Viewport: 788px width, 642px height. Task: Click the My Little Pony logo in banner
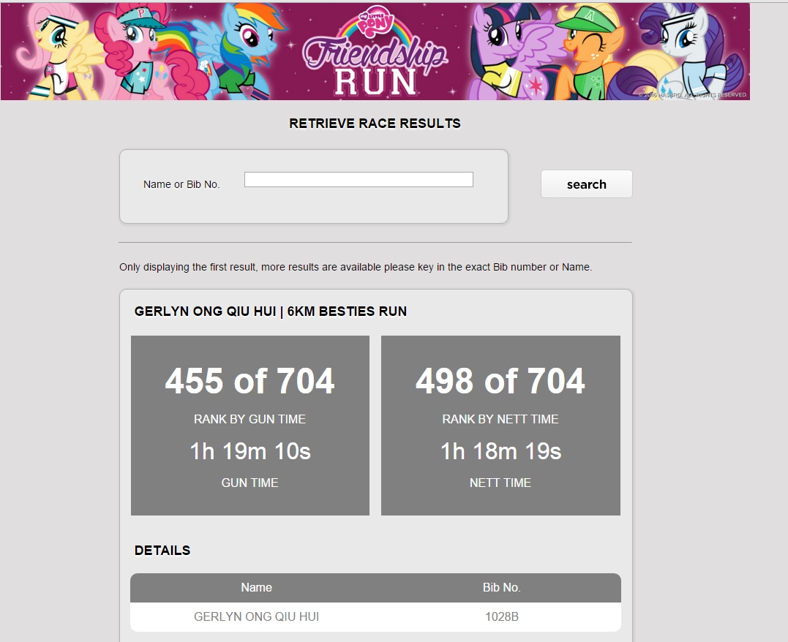(x=376, y=23)
